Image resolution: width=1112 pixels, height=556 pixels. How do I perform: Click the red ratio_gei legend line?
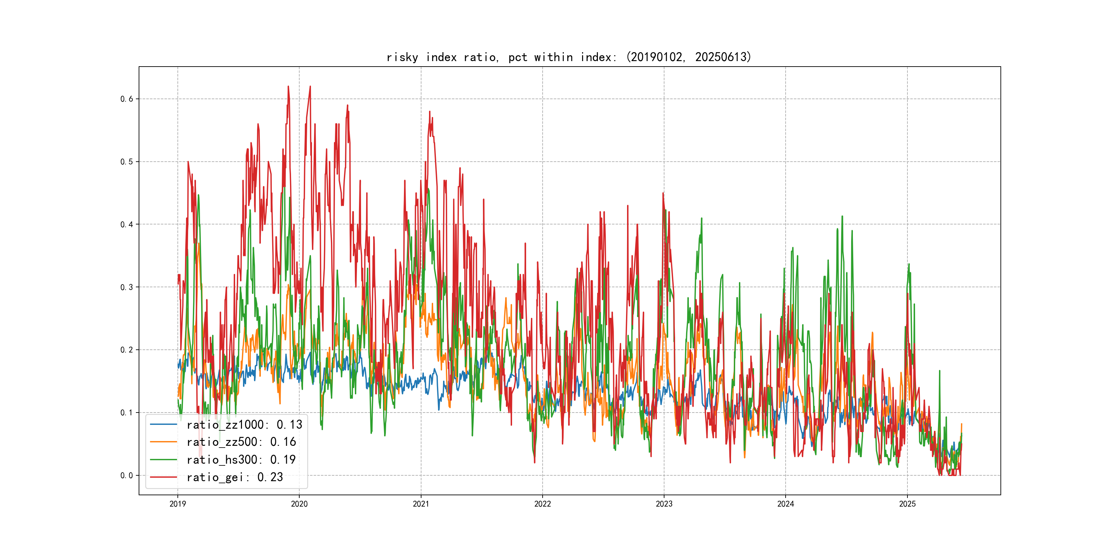(x=163, y=477)
